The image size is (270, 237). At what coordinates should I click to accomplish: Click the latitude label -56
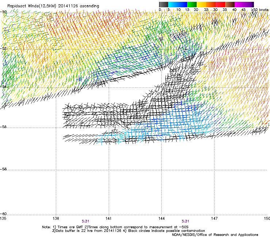pyautogui.click(x=3, y=127)
